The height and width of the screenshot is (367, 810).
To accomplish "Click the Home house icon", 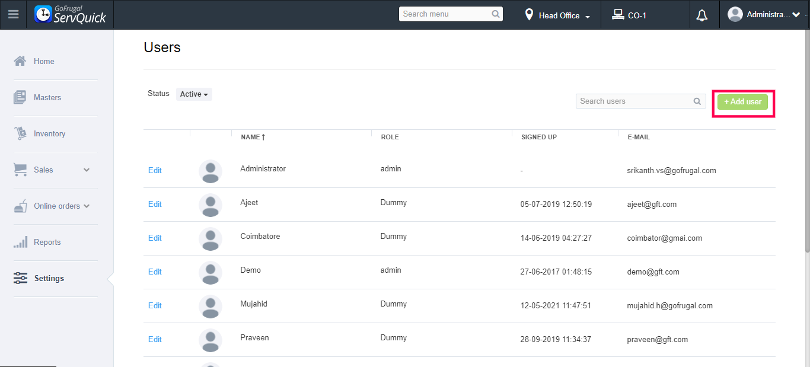I will (20, 61).
